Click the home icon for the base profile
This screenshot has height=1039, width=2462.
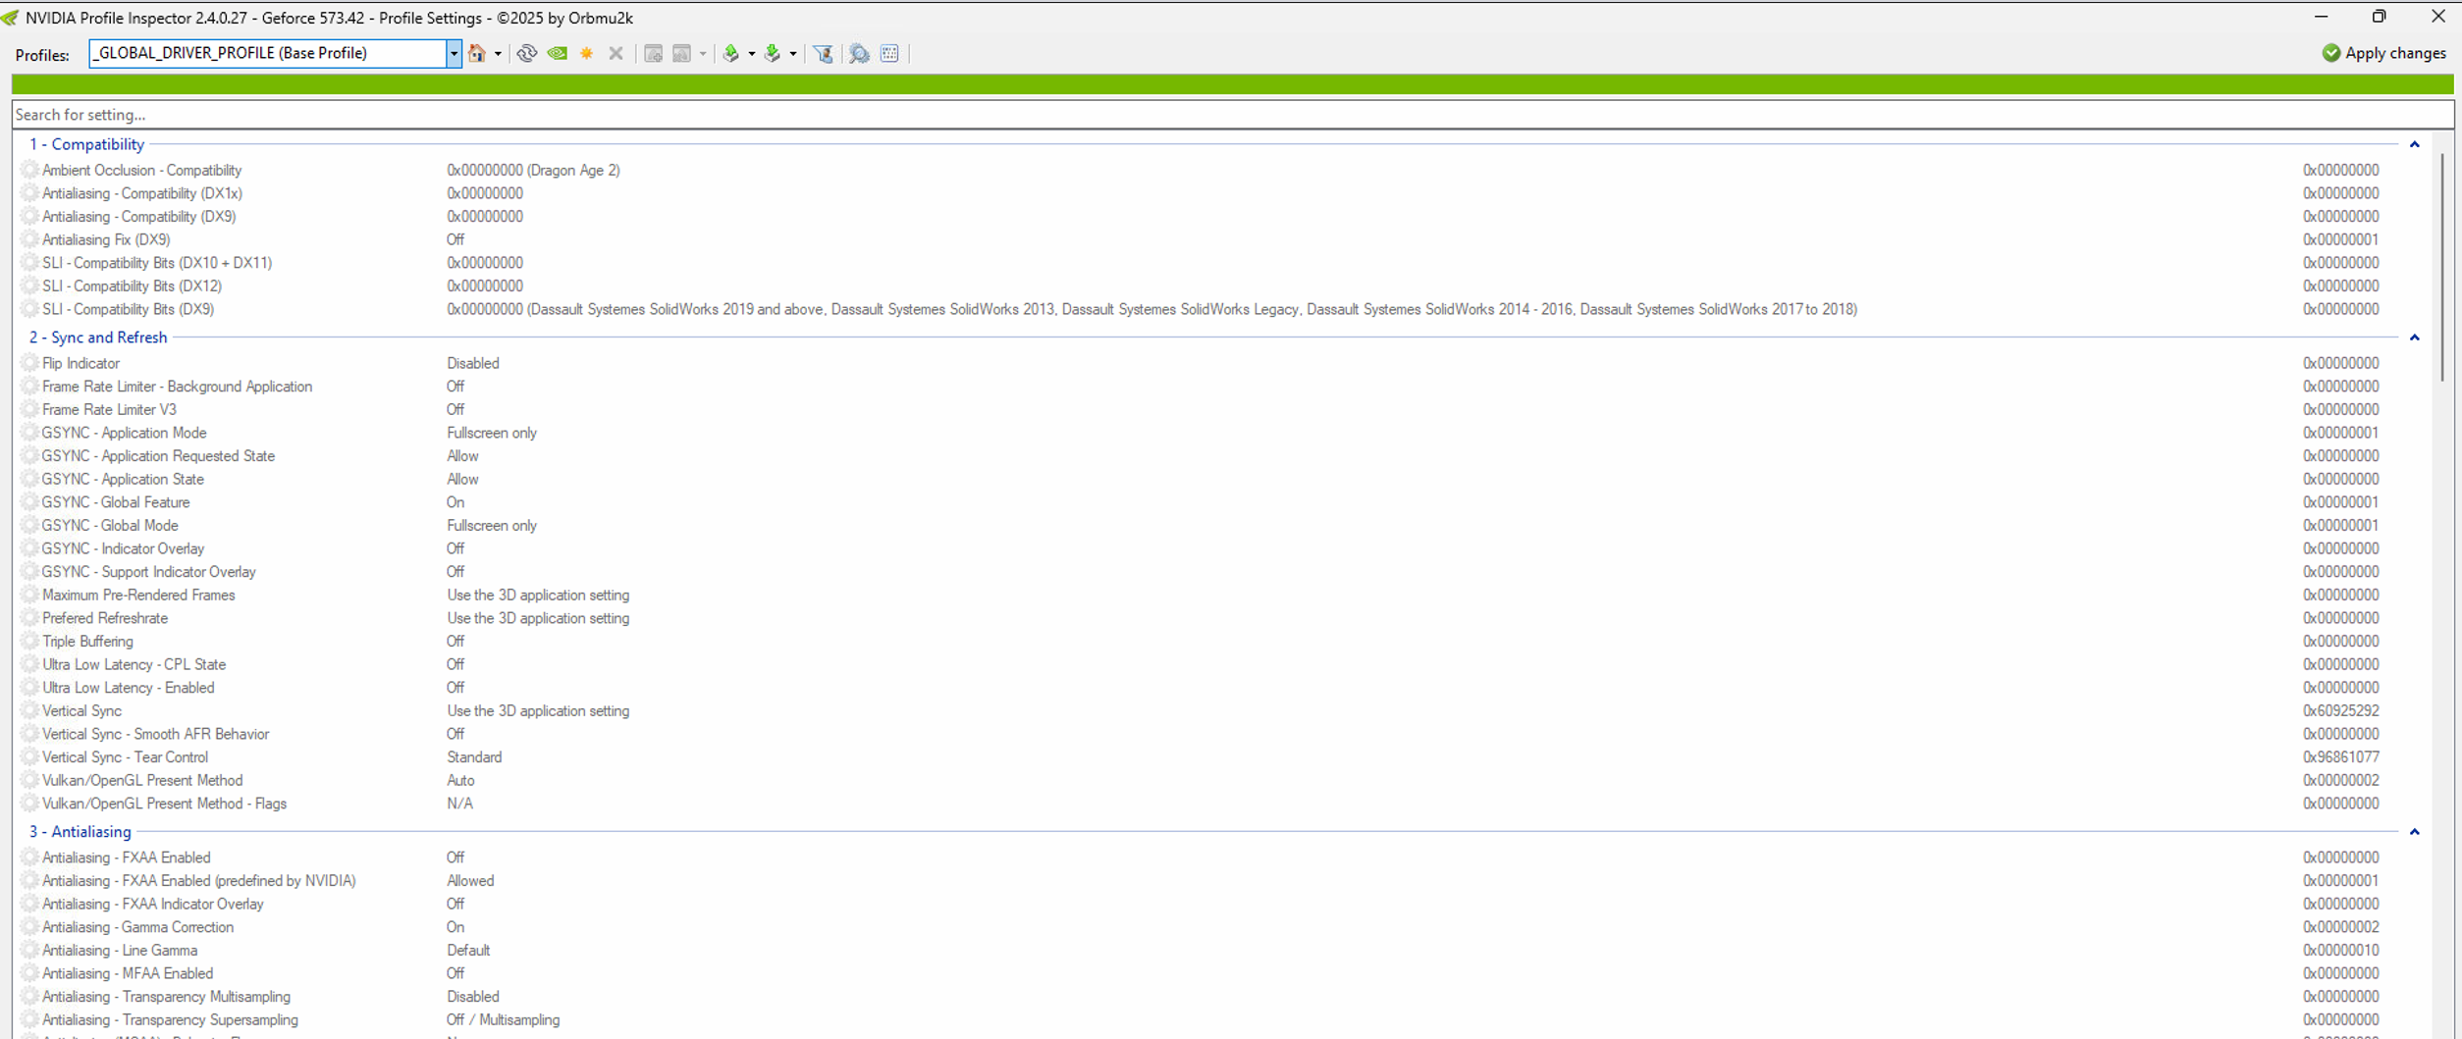[x=477, y=54]
